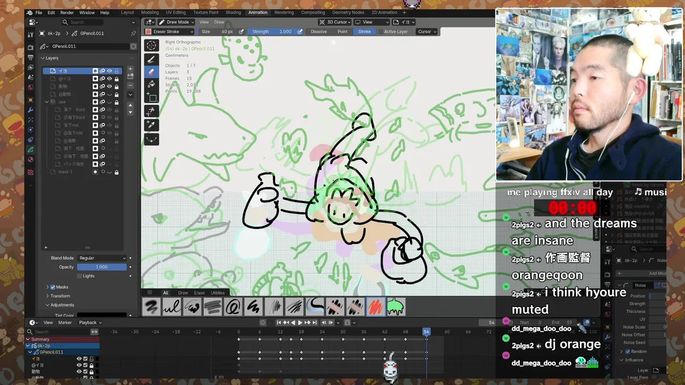The width and height of the screenshot is (685, 385).
Task: Collapse the sea layer group
Action: click(x=47, y=102)
